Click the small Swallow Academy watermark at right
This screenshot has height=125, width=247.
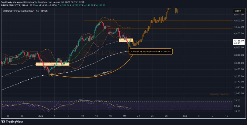(219, 94)
